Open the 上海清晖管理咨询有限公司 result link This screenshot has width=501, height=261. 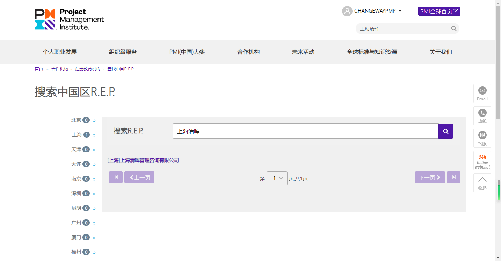coord(143,160)
